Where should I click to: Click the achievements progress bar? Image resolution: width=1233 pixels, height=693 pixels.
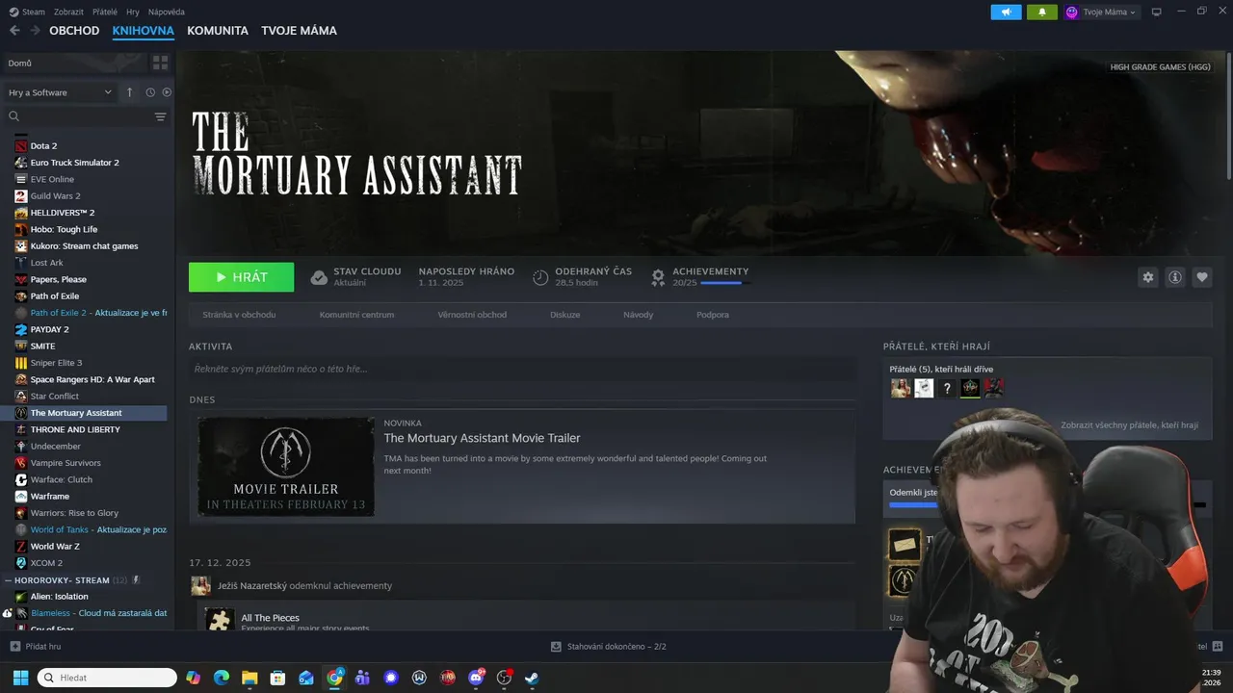(725, 283)
